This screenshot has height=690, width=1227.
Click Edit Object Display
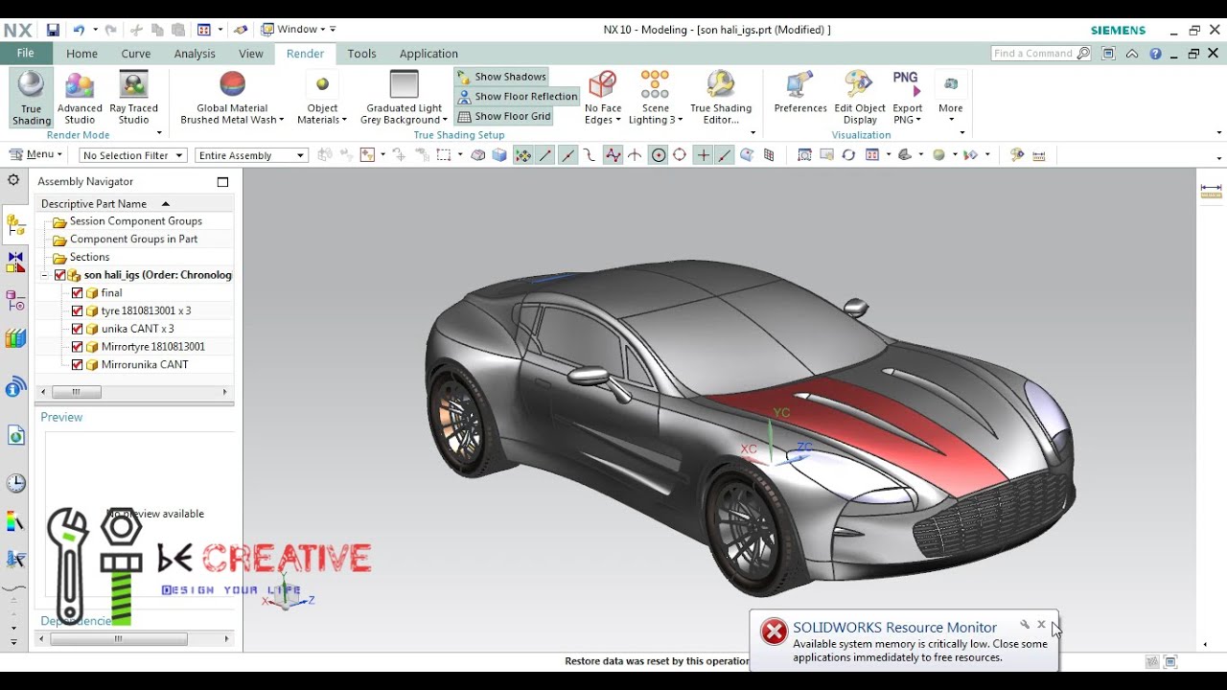860,98
